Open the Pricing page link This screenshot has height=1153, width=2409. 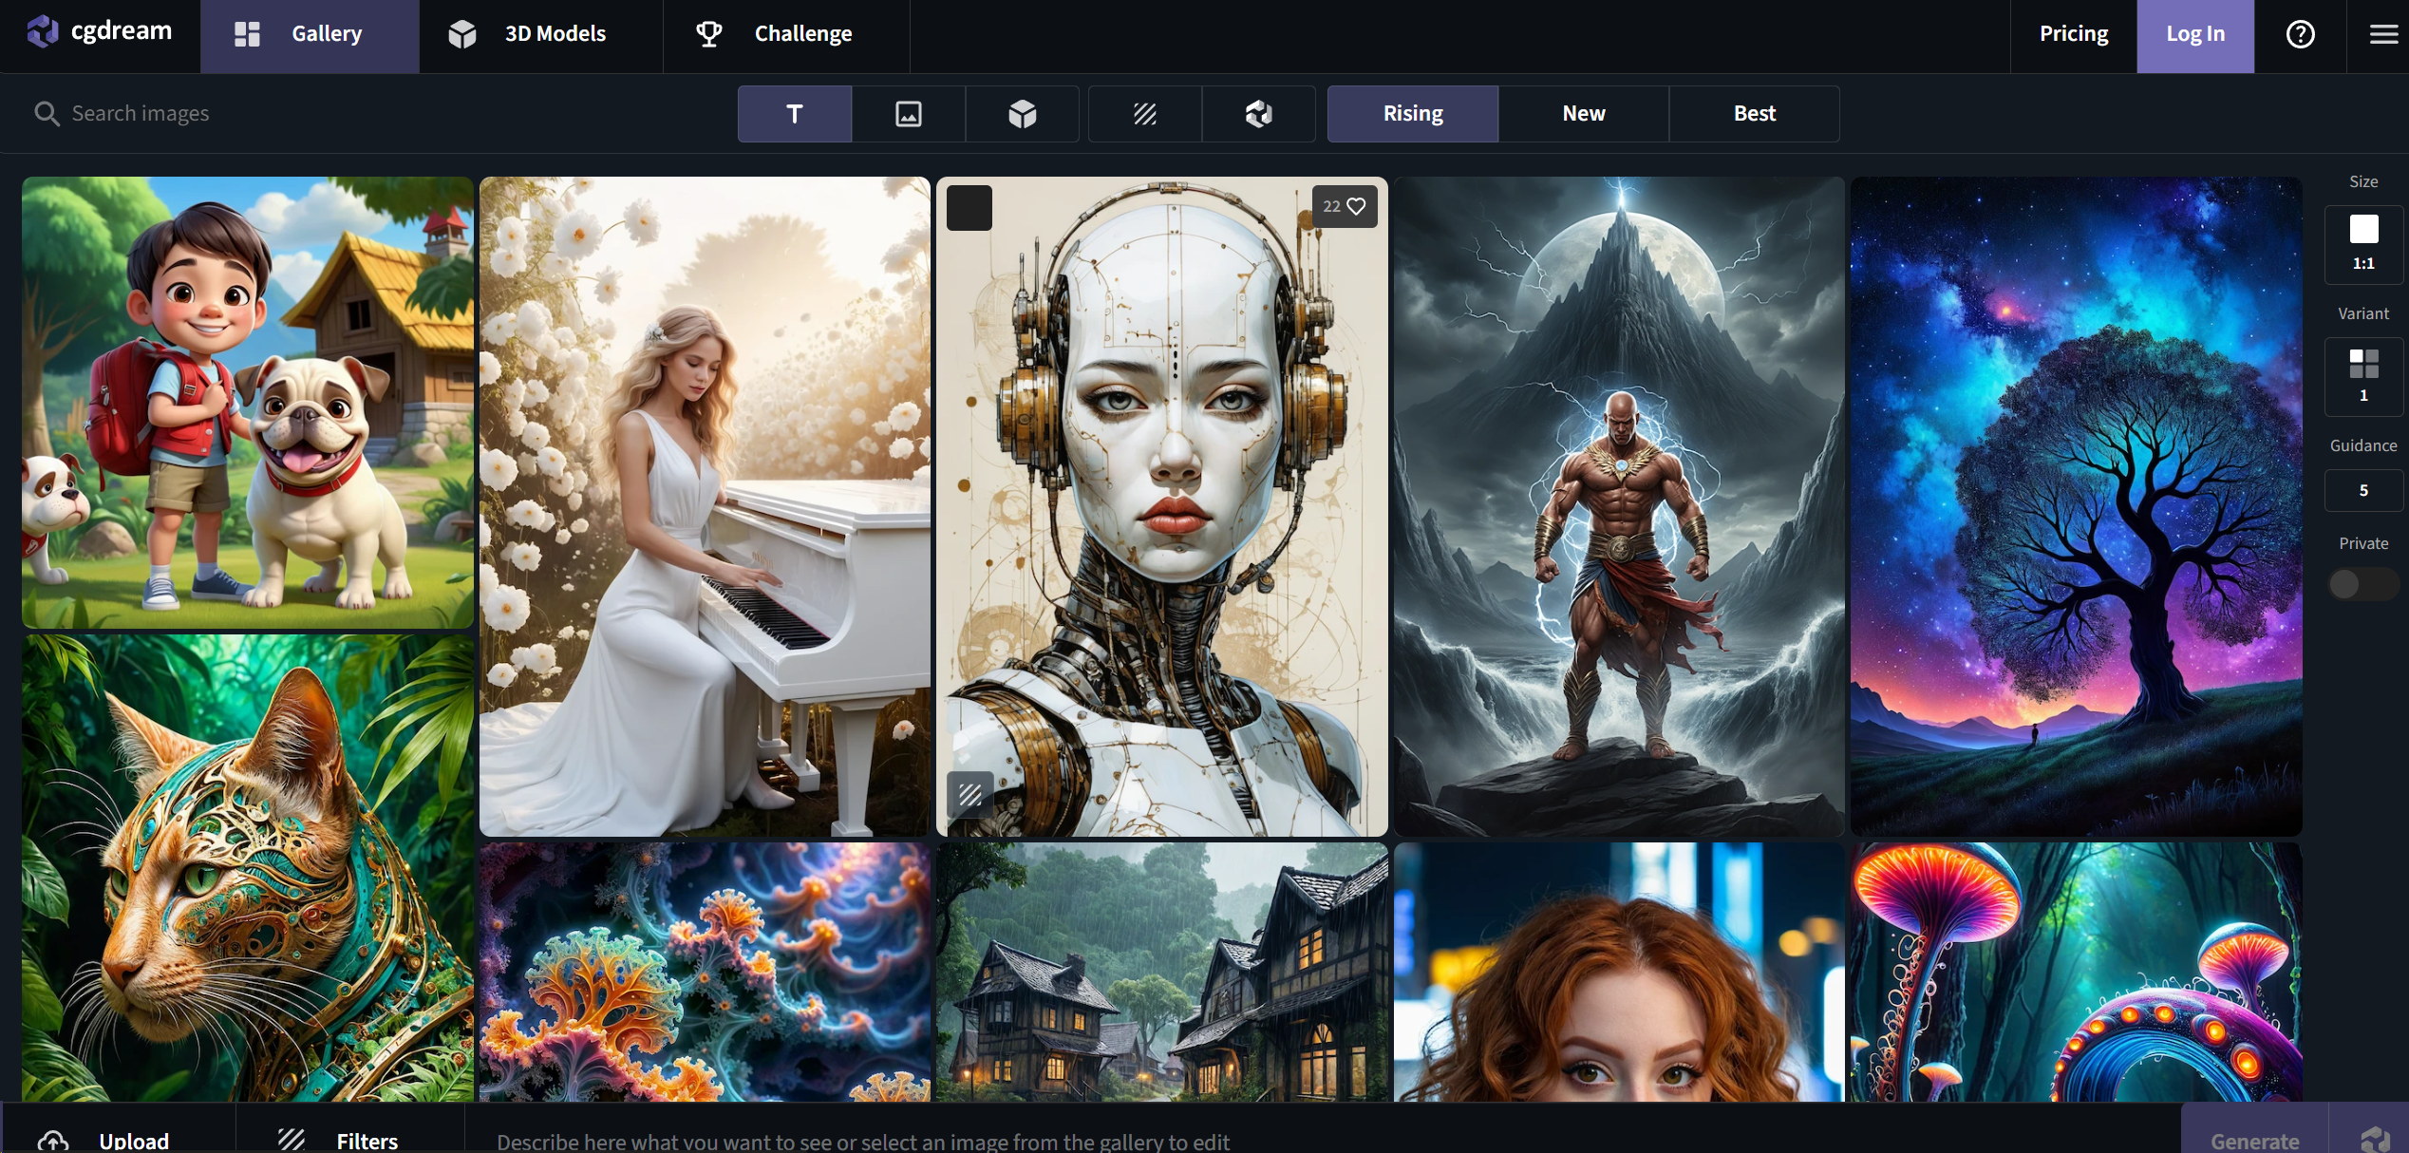click(x=2073, y=34)
